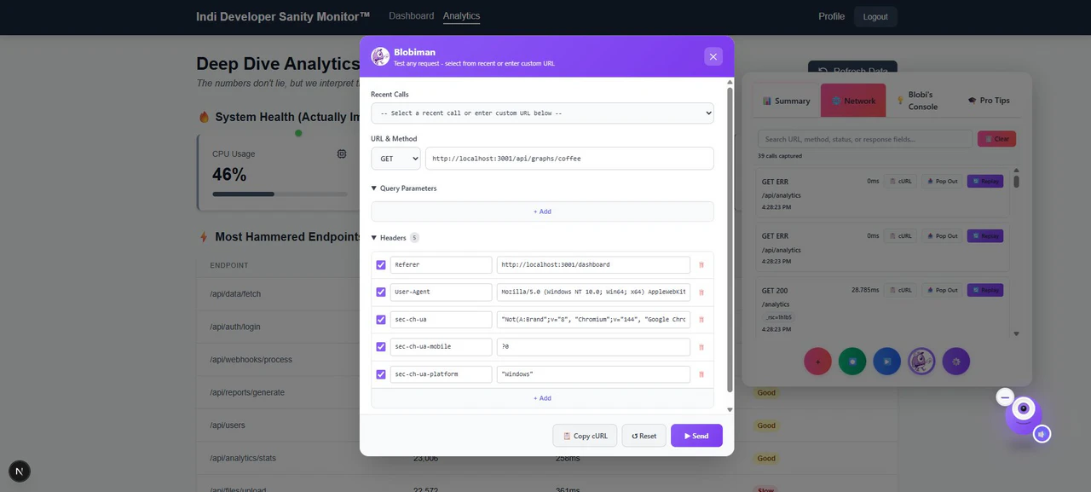Disable the sec-ch-ua header checkbox
Image resolution: width=1091 pixels, height=492 pixels.
point(381,320)
